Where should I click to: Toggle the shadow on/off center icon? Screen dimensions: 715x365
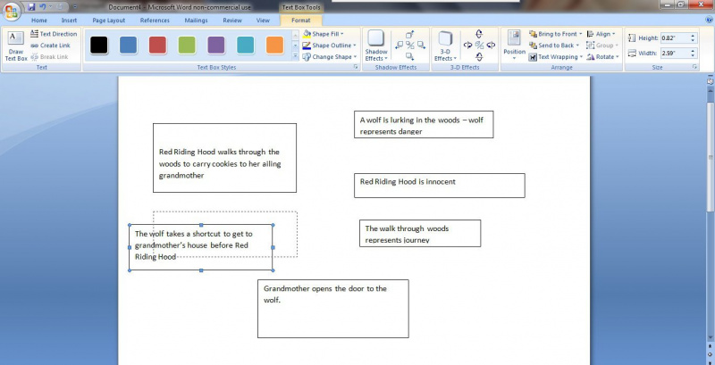tap(410, 45)
